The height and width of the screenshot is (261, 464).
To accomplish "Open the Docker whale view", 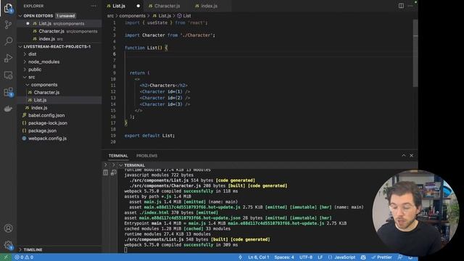I will coord(8,109).
